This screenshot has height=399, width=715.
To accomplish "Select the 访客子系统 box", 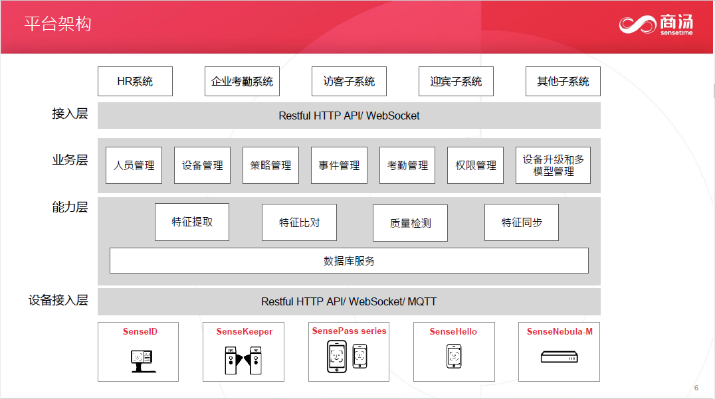I will coord(349,81).
